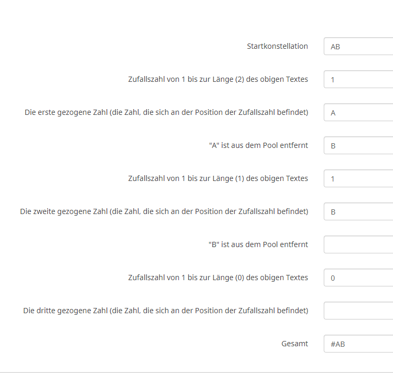Click the zweite gezogene Zahl input field
Image resolution: width=393 pixels, height=373 pixels.
pos(359,212)
